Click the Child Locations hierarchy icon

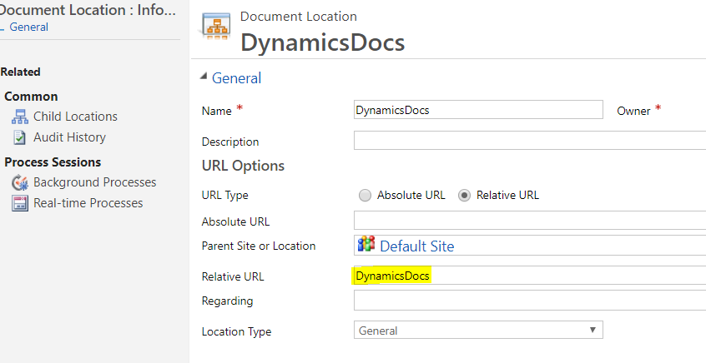pyautogui.click(x=19, y=117)
